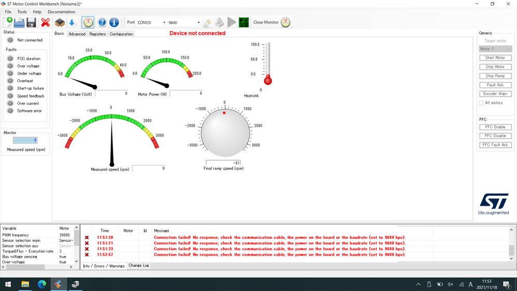
Task: Click the gray play arrow icon
Action: click(x=232, y=22)
